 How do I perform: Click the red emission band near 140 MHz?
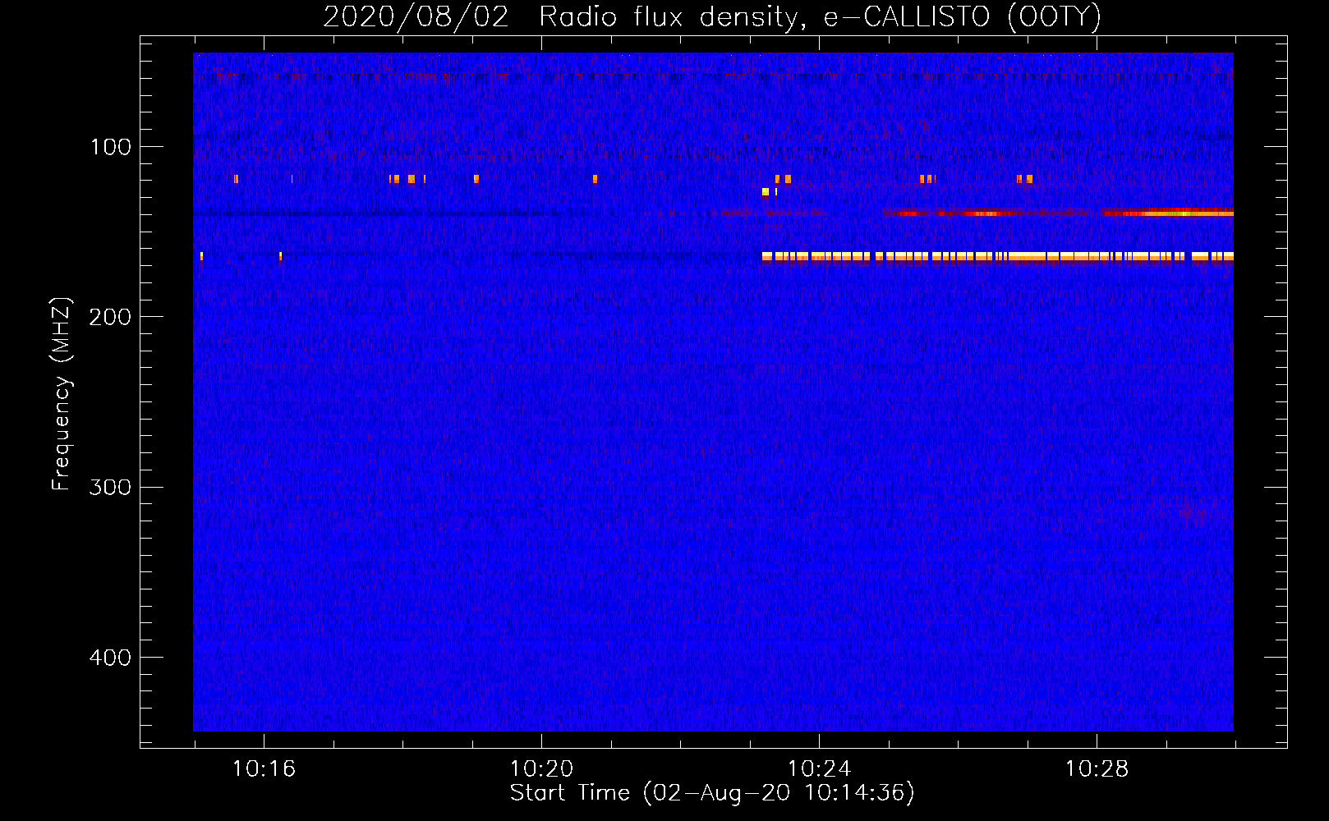pos(1058,213)
